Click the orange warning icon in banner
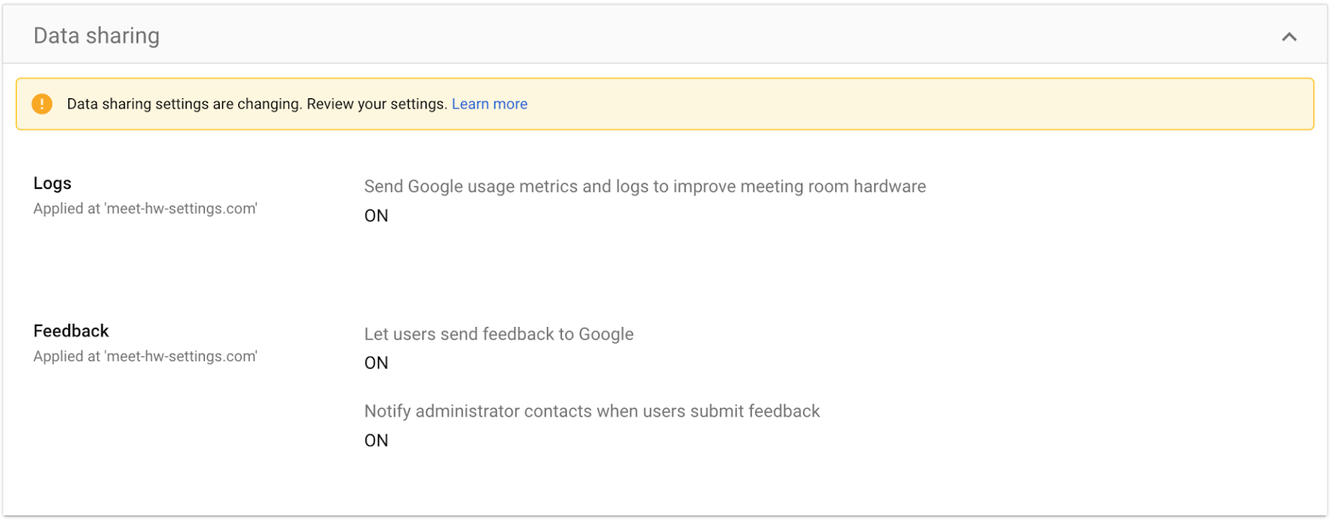The image size is (1332, 520). [x=42, y=104]
